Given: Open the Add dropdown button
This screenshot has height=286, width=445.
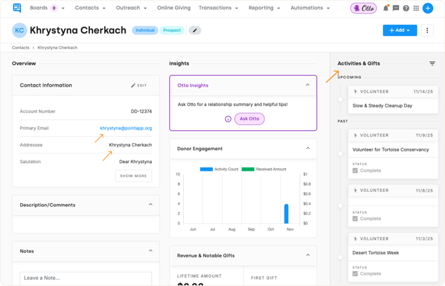Looking at the screenshot, I should 399,30.
